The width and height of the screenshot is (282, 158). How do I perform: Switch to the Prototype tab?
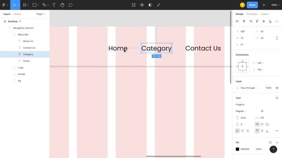252,14
